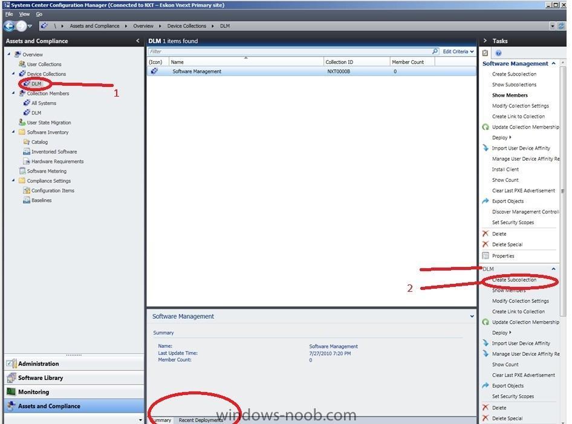Viewport: 572px width, 424px height.
Task: Collapse the Assets and Compliance navigation pane
Action: 137,41
